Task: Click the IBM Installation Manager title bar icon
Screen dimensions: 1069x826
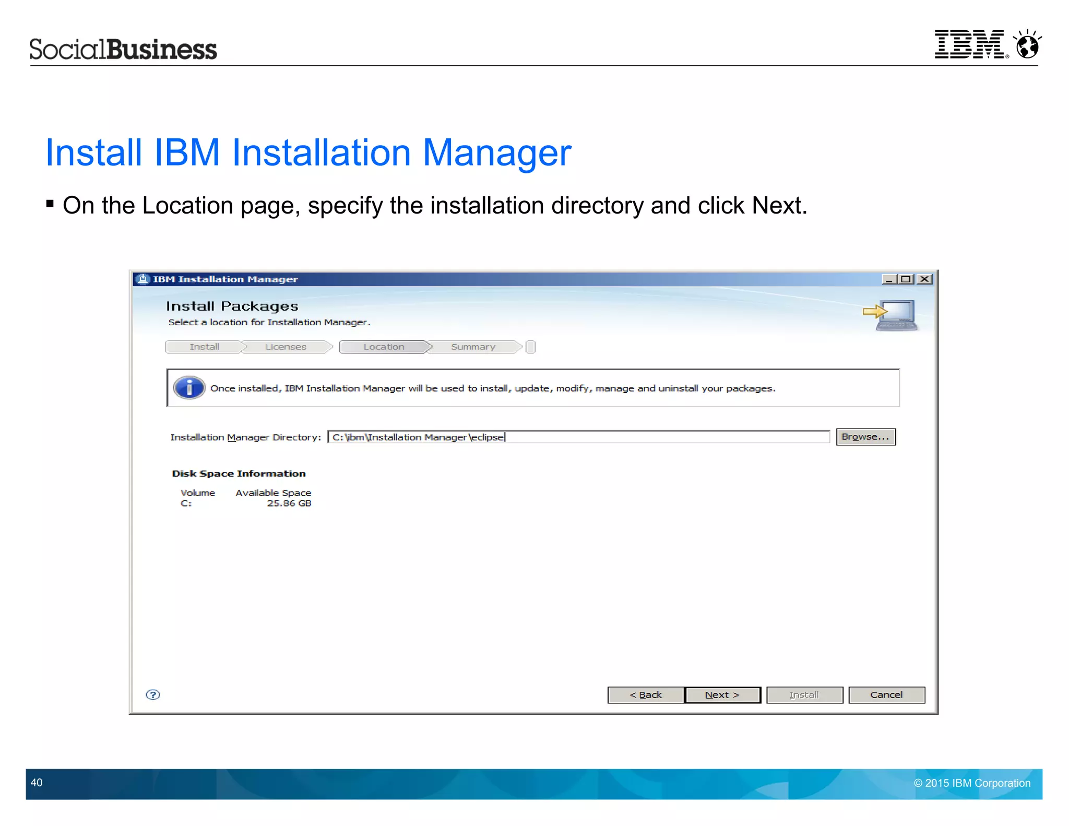Action: click(x=142, y=279)
